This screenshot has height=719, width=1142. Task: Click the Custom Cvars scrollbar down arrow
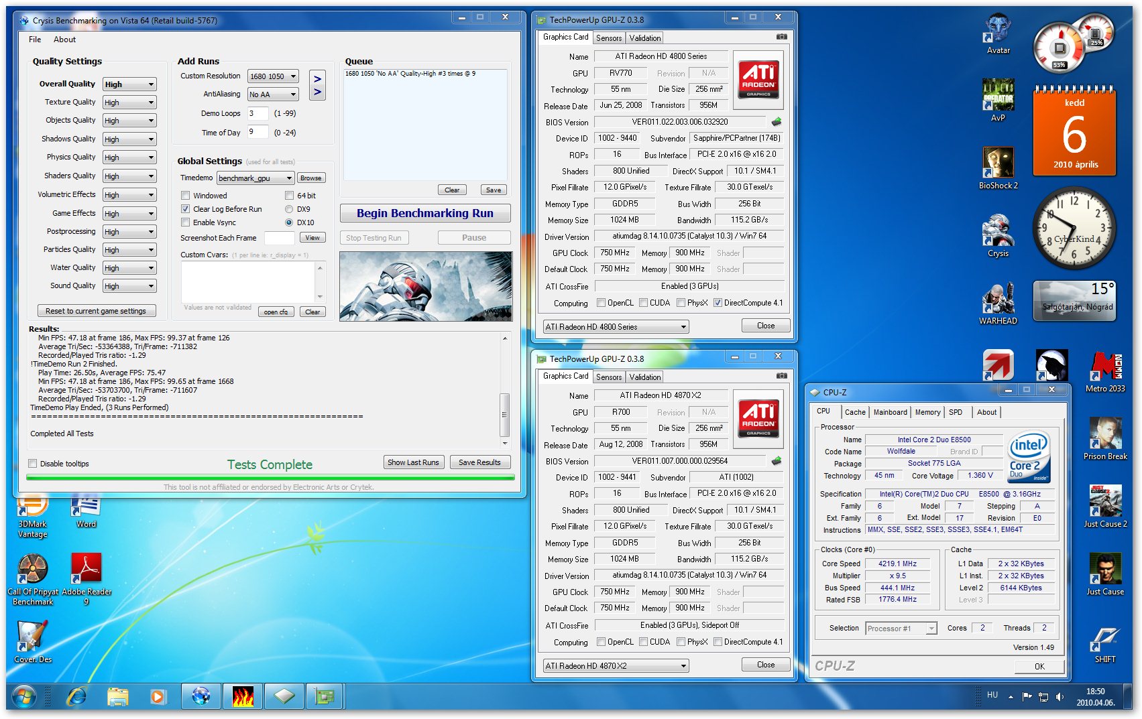pyautogui.click(x=320, y=296)
